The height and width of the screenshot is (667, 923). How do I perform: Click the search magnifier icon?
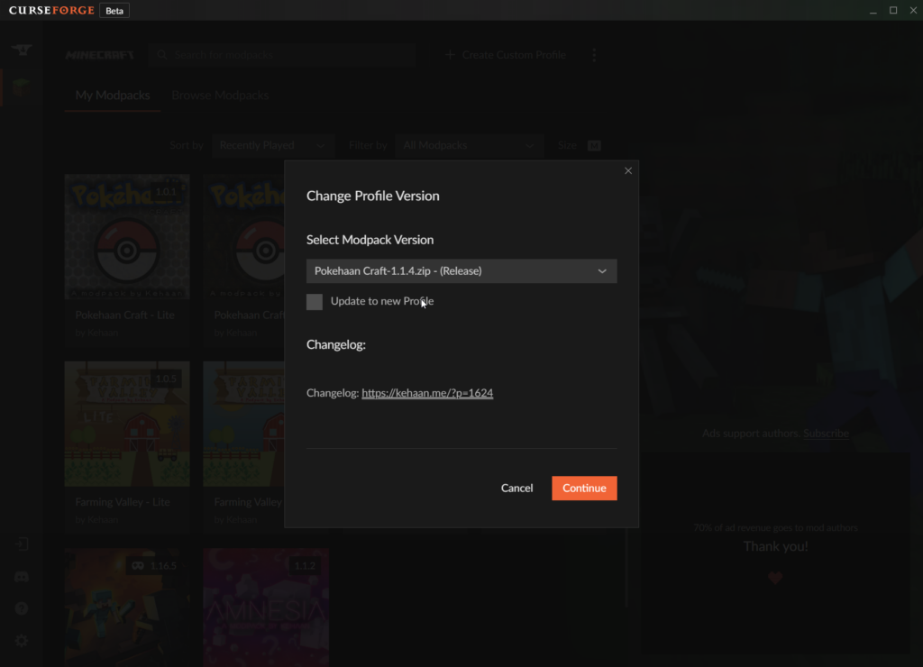[x=162, y=55]
